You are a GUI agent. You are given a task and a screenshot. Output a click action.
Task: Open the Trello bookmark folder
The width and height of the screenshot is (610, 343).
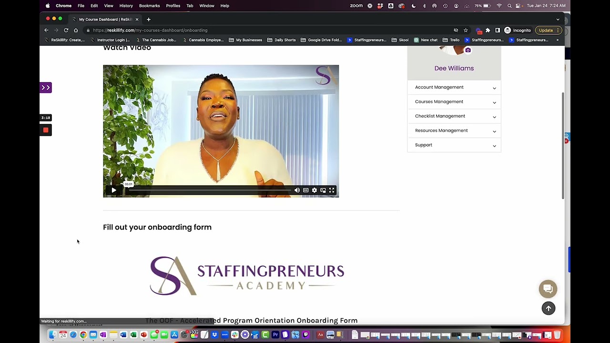coord(451,40)
